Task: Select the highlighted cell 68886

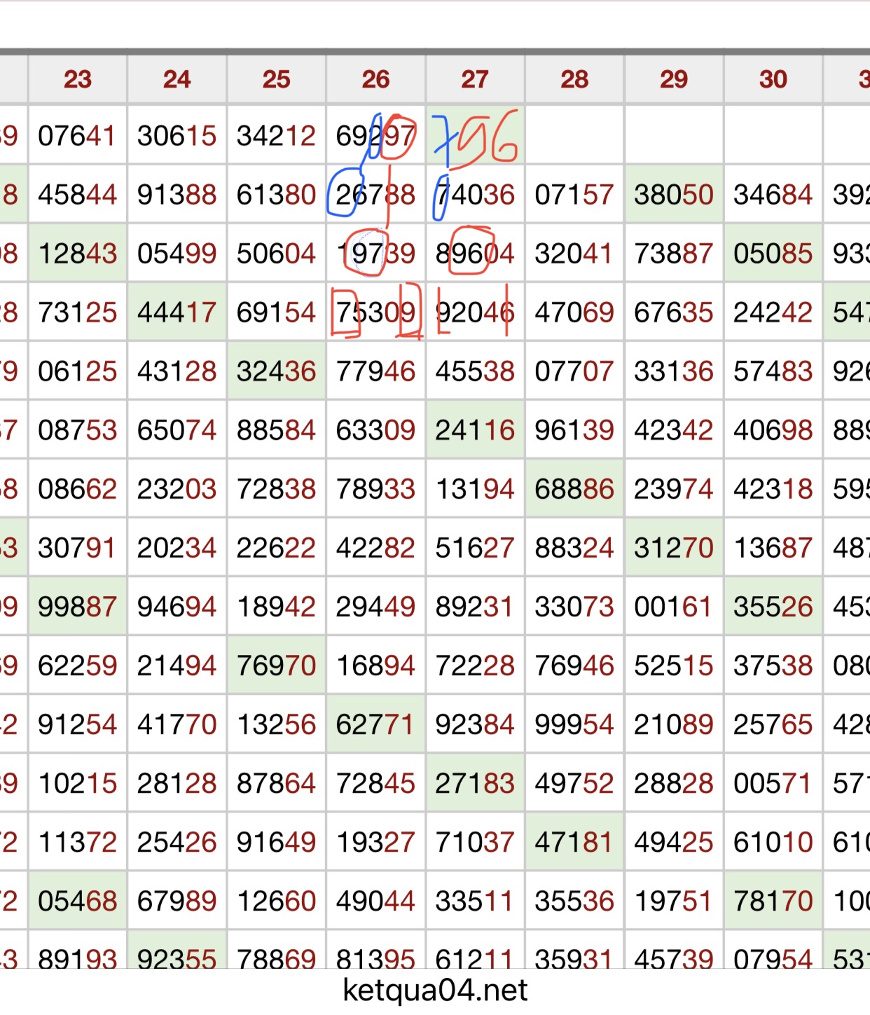Action: click(574, 490)
